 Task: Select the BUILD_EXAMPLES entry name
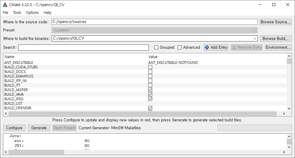click(18, 76)
